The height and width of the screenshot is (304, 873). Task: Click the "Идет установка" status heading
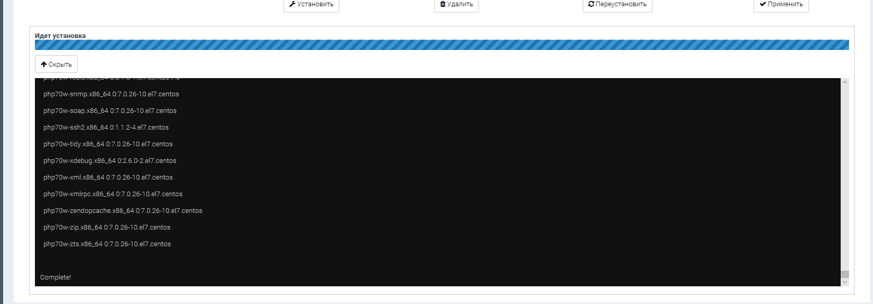click(60, 36)
